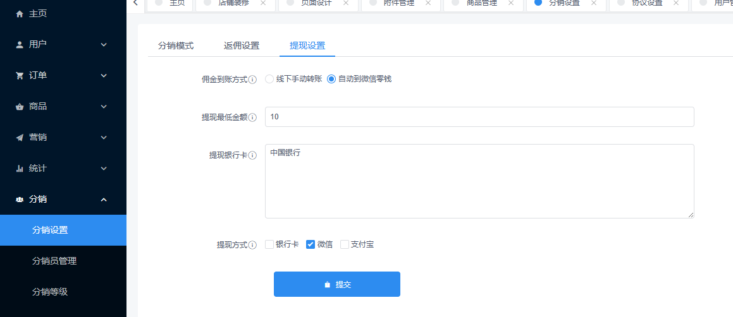Collapse the 分销 sidebar menu chevron
The height and width of the screenshot is (317, 733).
(x=104, y=200)
